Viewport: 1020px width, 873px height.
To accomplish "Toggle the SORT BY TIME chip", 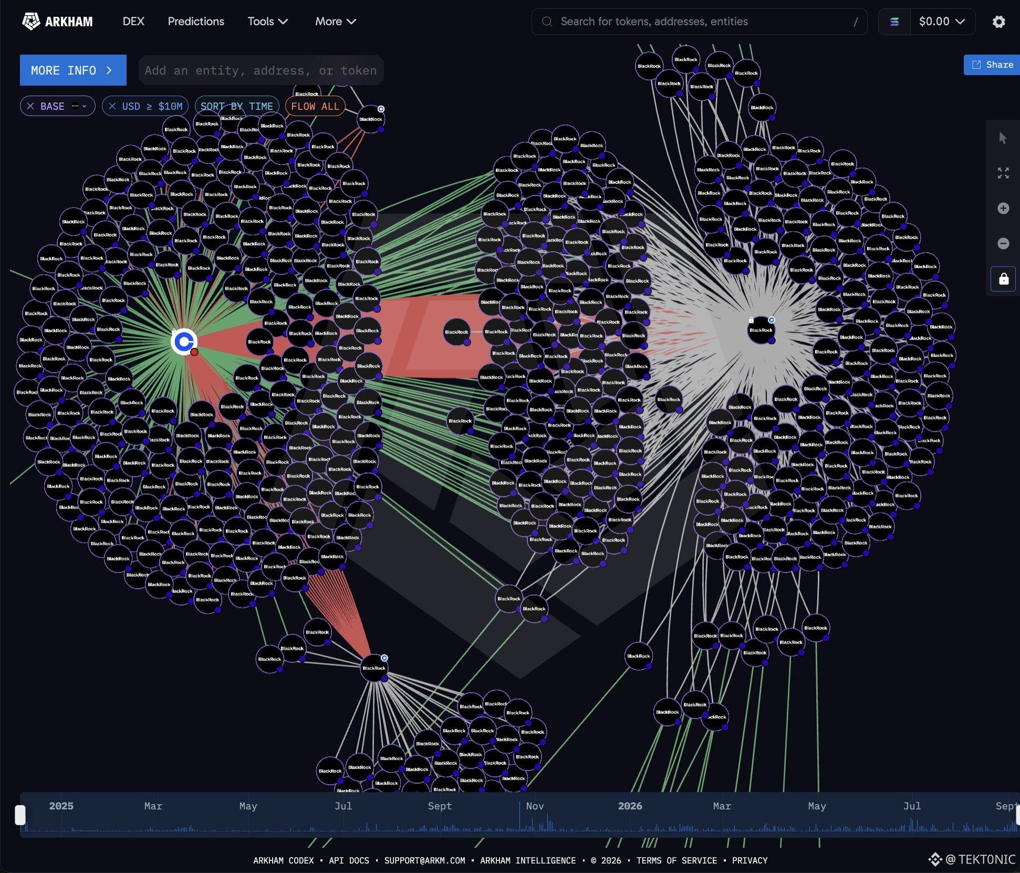I will click(236, 106).
